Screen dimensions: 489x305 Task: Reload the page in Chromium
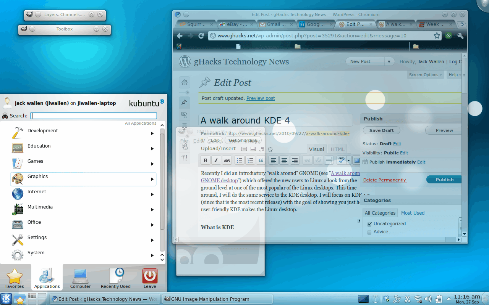click(x=201, y=36)
